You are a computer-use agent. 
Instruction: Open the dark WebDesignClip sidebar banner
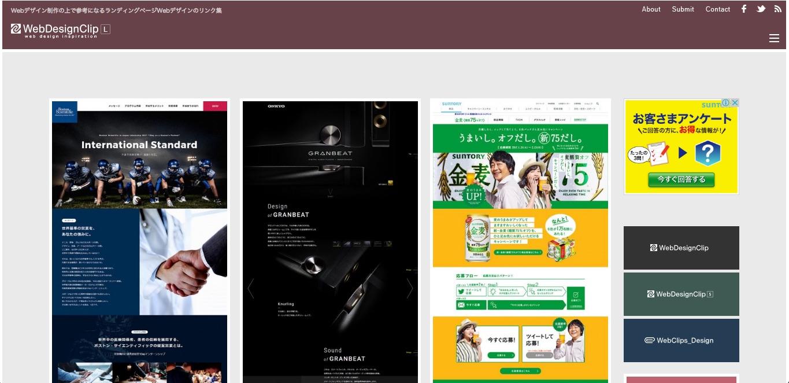[x=681, y=248]
